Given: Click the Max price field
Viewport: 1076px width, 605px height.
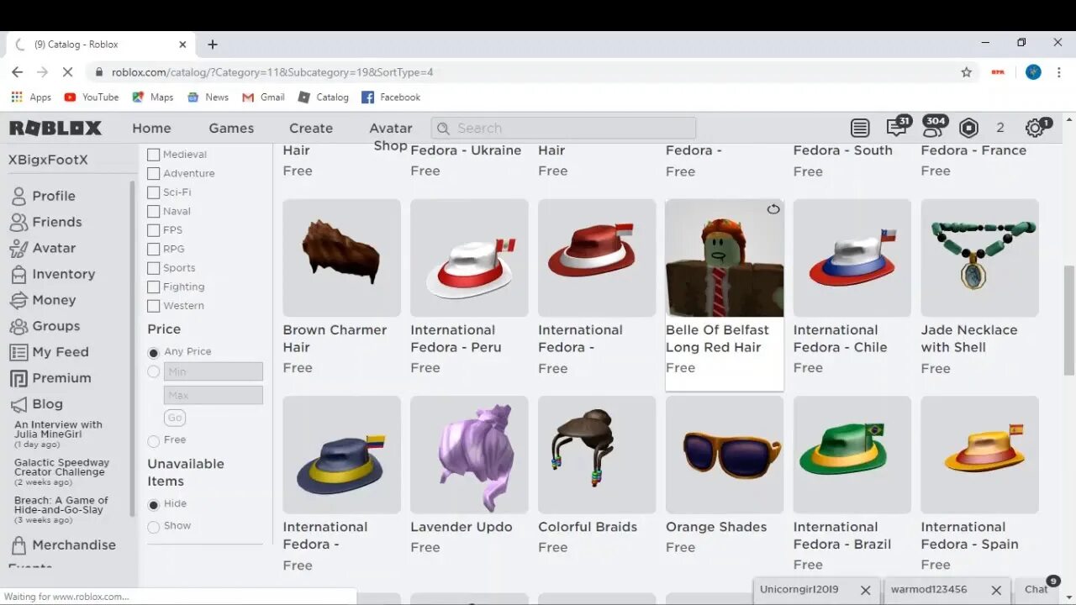Looking at the screenshot, I should (213, 395).
